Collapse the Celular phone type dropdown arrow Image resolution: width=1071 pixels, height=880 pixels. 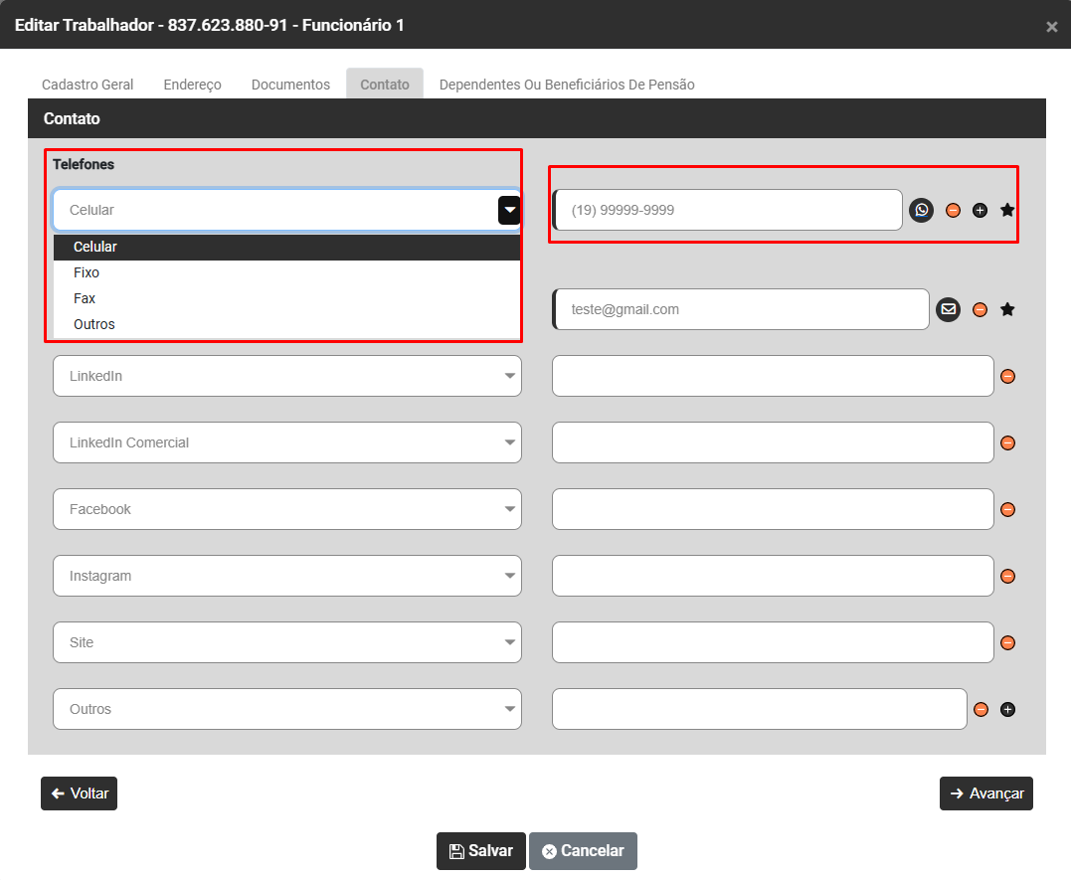[509, 210]
